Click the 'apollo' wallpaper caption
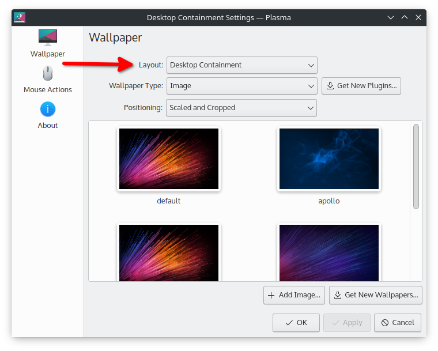Image resolution: width=438 pixels, height=351 pixels. [x=329, y=201]
